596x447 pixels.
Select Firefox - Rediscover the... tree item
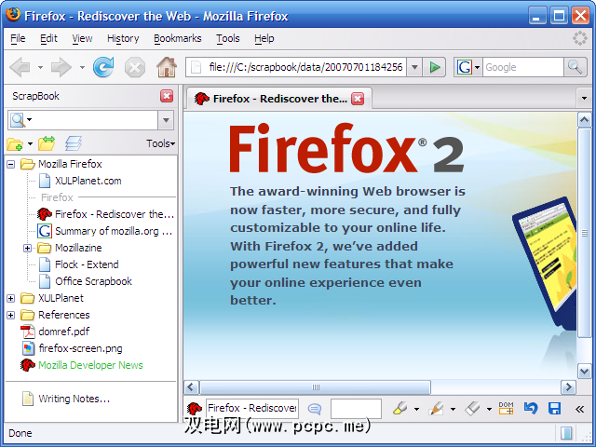114,214
